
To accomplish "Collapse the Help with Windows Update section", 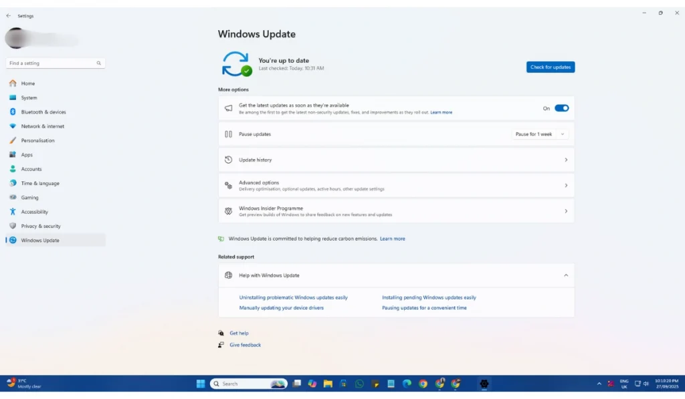I will tap(566, 275).
